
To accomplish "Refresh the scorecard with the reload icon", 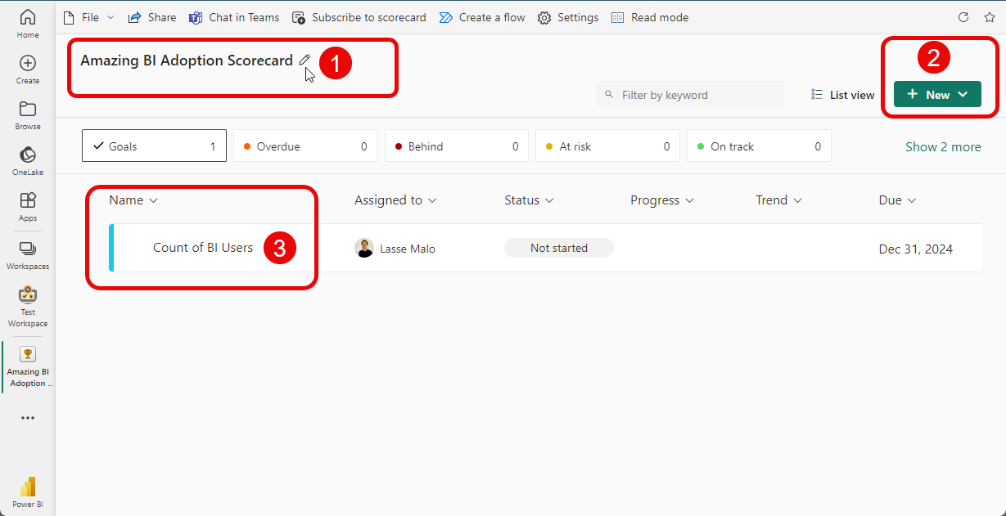I will point(963,17).
